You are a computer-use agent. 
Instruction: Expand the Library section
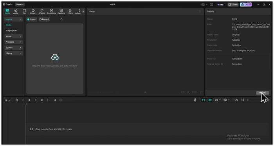13,53
